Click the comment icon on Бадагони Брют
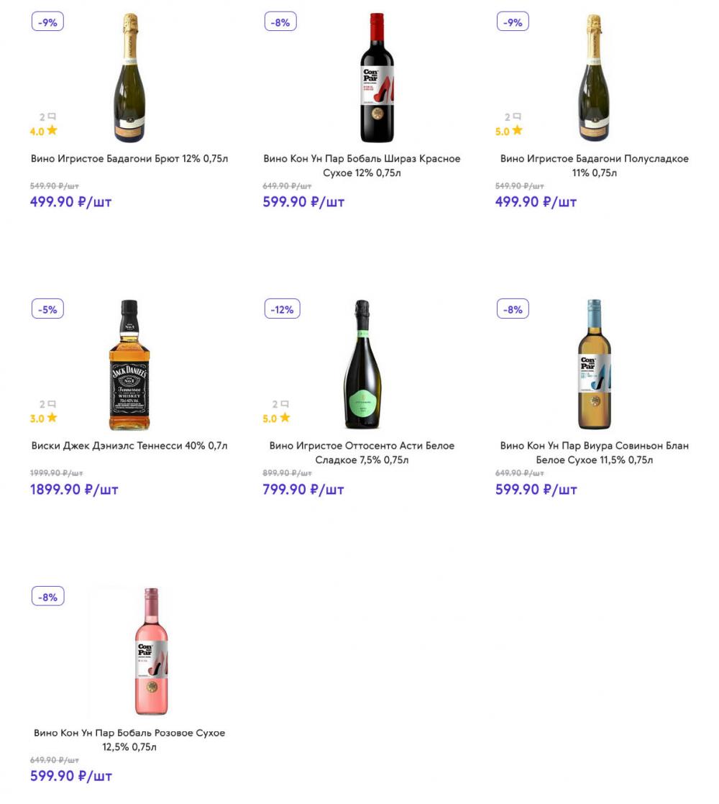Image resolution: width=719 pixels, height=804 pixels. (52, 117)
